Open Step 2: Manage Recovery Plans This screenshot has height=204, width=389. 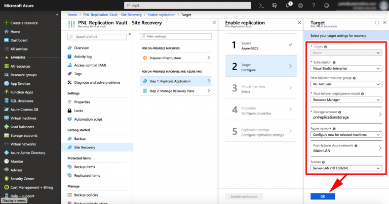click(176, 91)
